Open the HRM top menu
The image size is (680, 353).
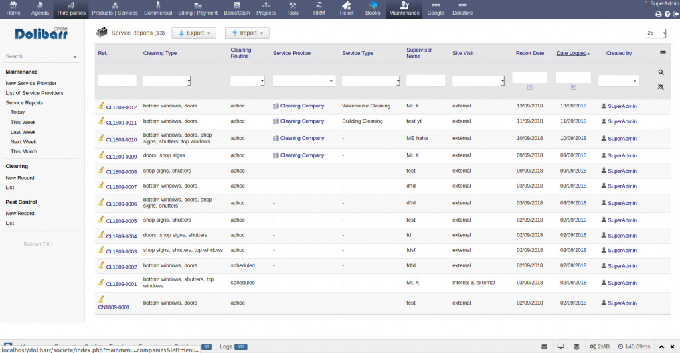tap(319, 9)
